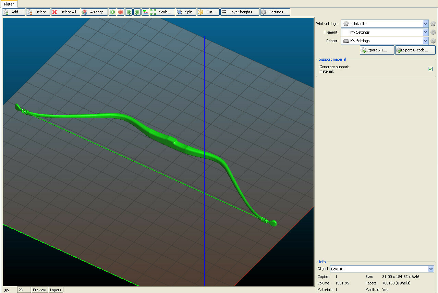Image resolution: width=438 pixels, height=293 pixels.
Task: Rotate model 45° clockwise icon
Action: (x=137, y=12)
